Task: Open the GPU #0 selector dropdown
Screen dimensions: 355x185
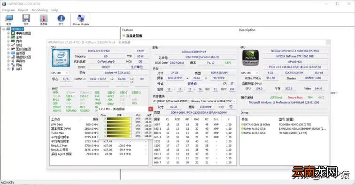Action: 250,73
